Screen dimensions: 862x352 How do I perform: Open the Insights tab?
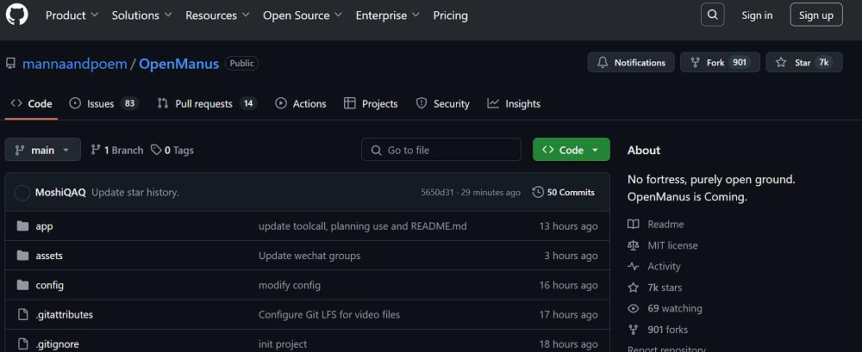(x=514, y=103)
